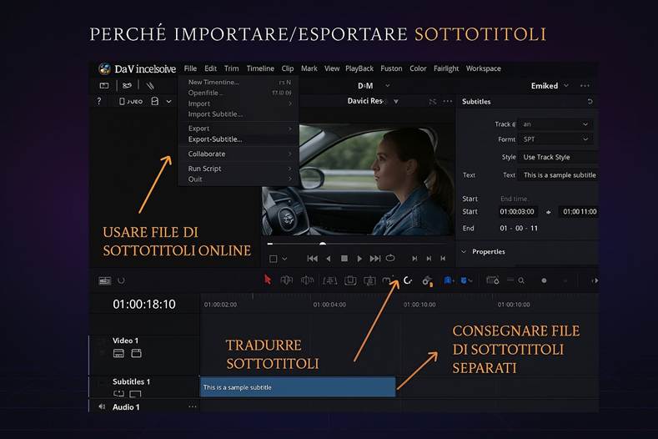Open the D:M dropdown chevron
Viewport: 658px width, 439px height.
387,86
